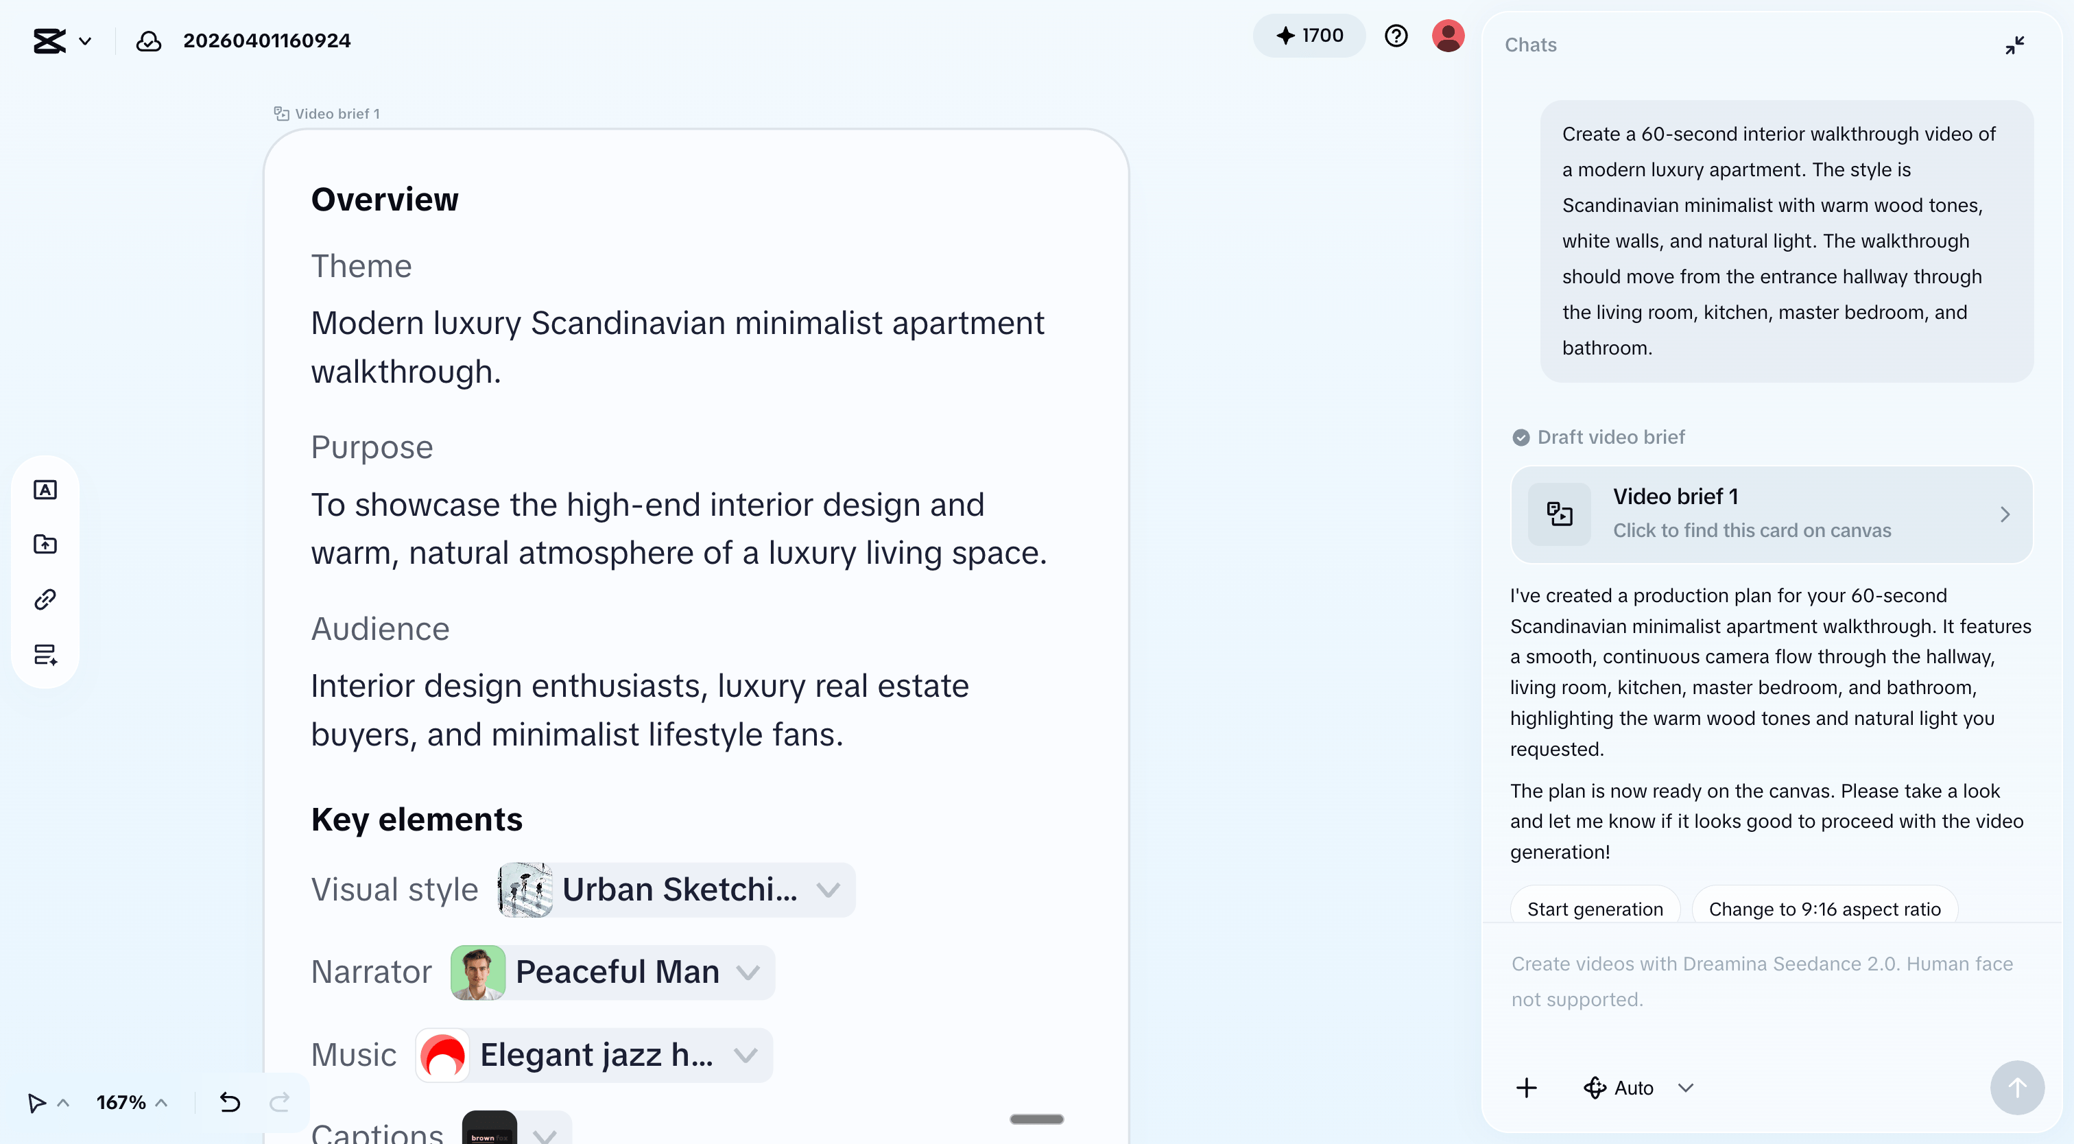Choose Change to 9:16 aspect ratio
Screen dimensions: 2074x1144
pyautogui.click(x=1824, y=909)
